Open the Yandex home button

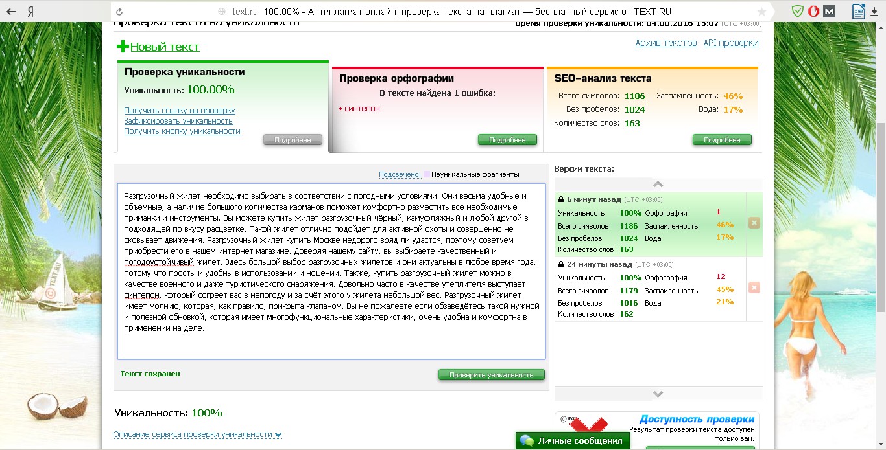point(30,12)
